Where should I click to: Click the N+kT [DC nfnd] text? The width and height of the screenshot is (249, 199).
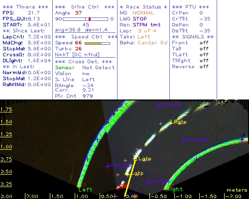tap(77, 55)
